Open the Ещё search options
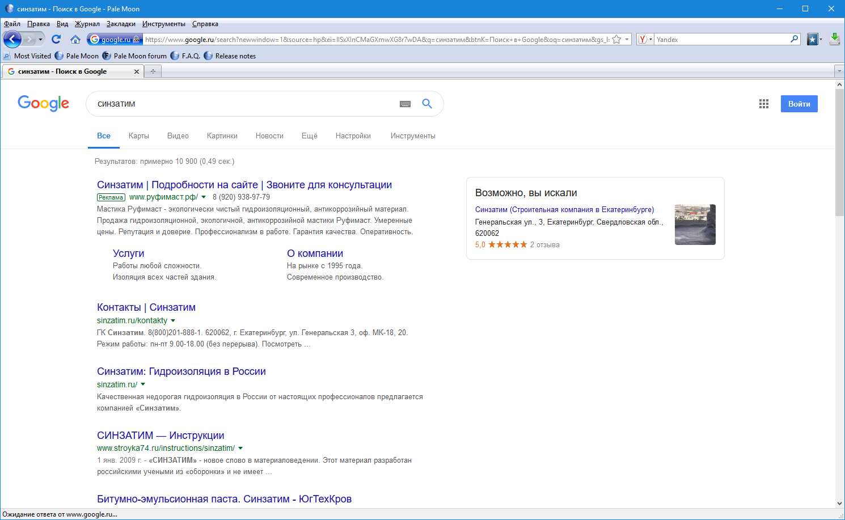Image resolution: width=845 pixels, height=520 pixels. point(310,136)
